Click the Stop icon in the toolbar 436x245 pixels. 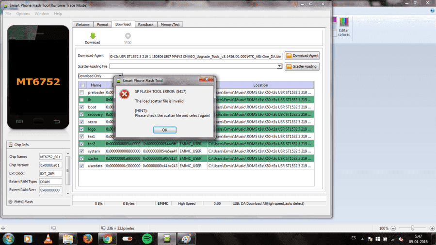(128, 36)
